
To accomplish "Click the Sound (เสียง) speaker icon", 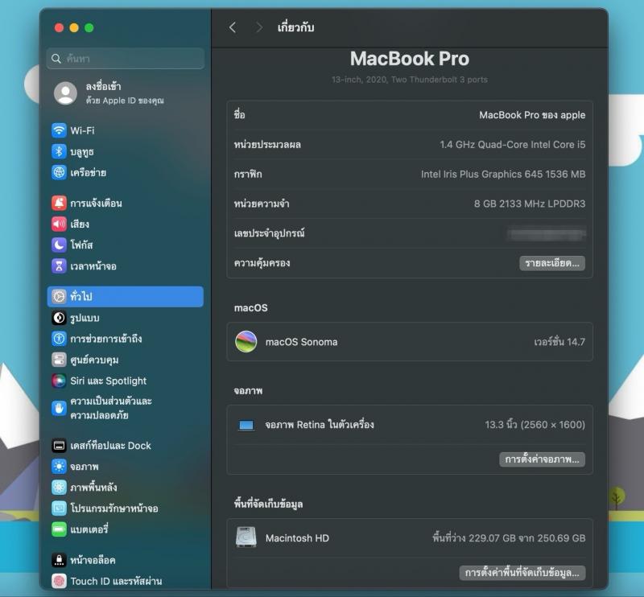I will [x=59, y=224].
